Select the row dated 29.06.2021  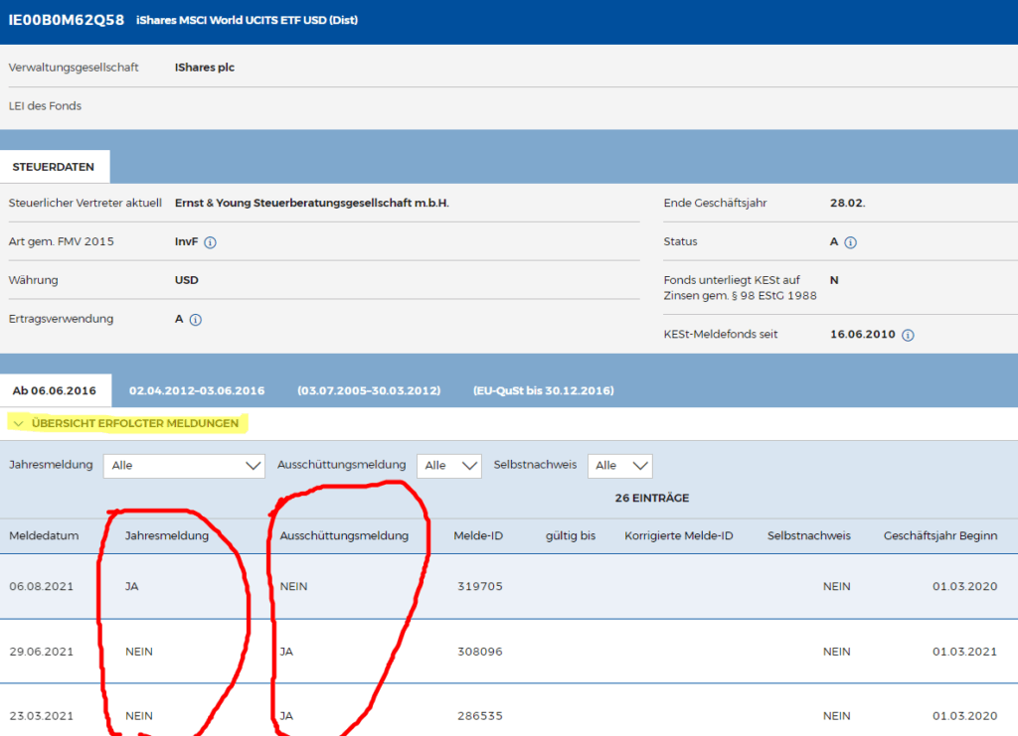(x=509, y=651)
